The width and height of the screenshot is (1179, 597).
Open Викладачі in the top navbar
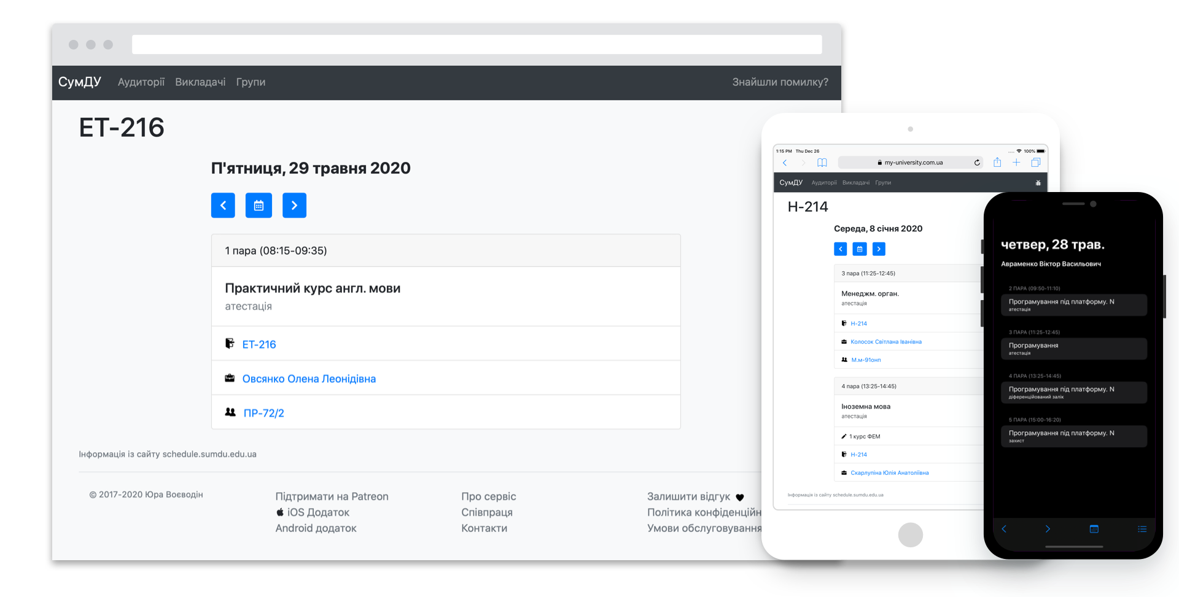point(200,82)
